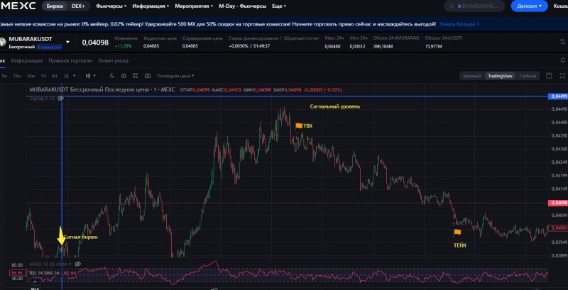Open the Мероприятия menu
This screenshot has height=290, width=568.
click(194, 6)
